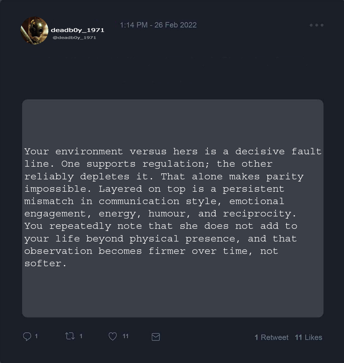View the "11 Likes" list
Viewport: 344px width, 363px height.
tap(308, 338)
